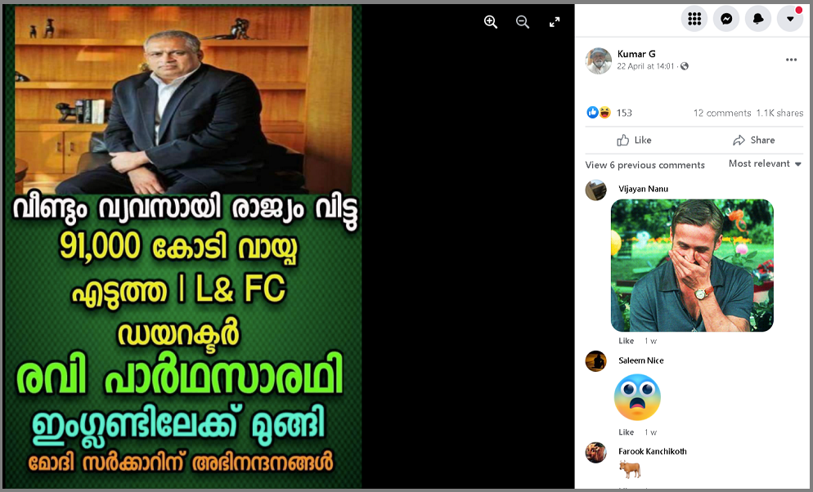Open the account dropdown arrow

(790, 19)
